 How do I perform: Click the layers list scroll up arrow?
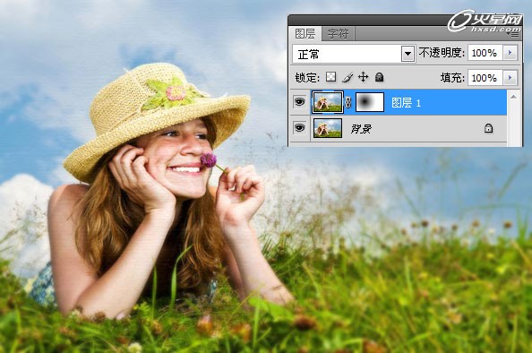tap(514, 97)
